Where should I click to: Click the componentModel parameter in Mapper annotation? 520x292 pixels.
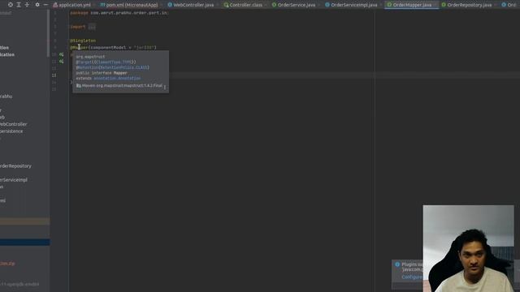click(108, 47)
